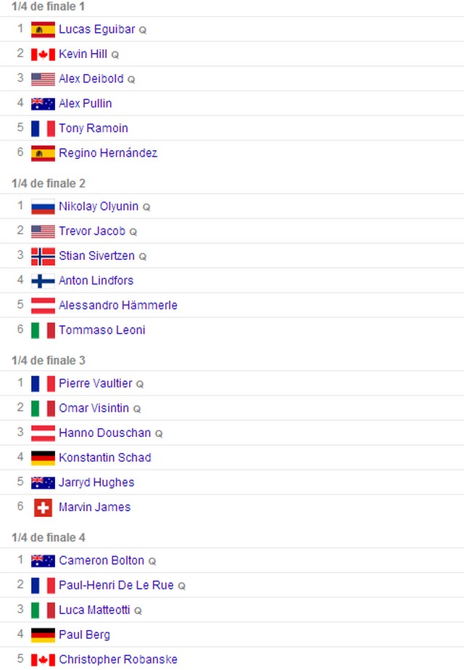Select the Paul-Henri De Le Rue link
The width and height of the screenshot is (464, 670).
[116, 585]
